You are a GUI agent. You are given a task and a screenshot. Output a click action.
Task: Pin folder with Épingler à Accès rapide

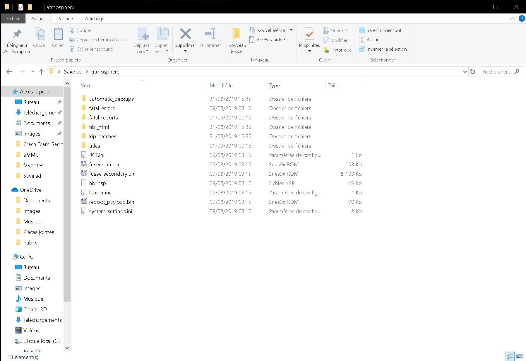click(17, 41)
